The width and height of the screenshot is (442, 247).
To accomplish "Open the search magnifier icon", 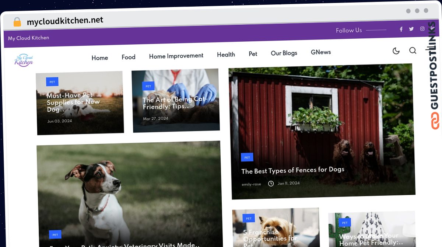I will coord(413,51).
